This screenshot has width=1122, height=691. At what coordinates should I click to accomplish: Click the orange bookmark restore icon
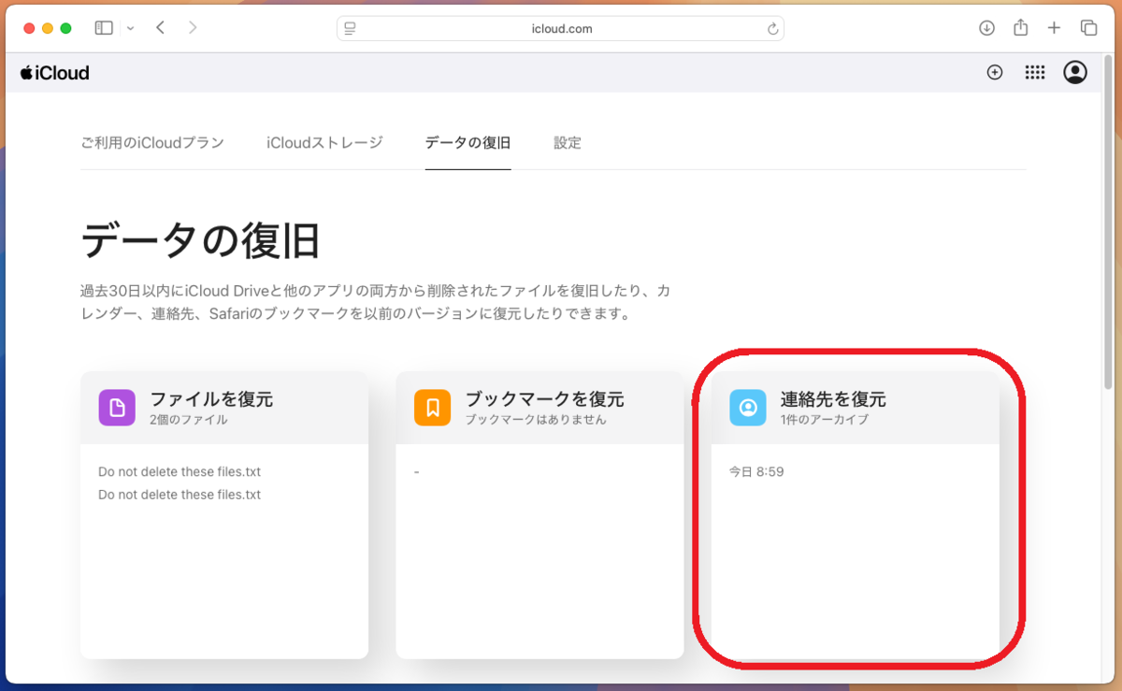[433, 408]
